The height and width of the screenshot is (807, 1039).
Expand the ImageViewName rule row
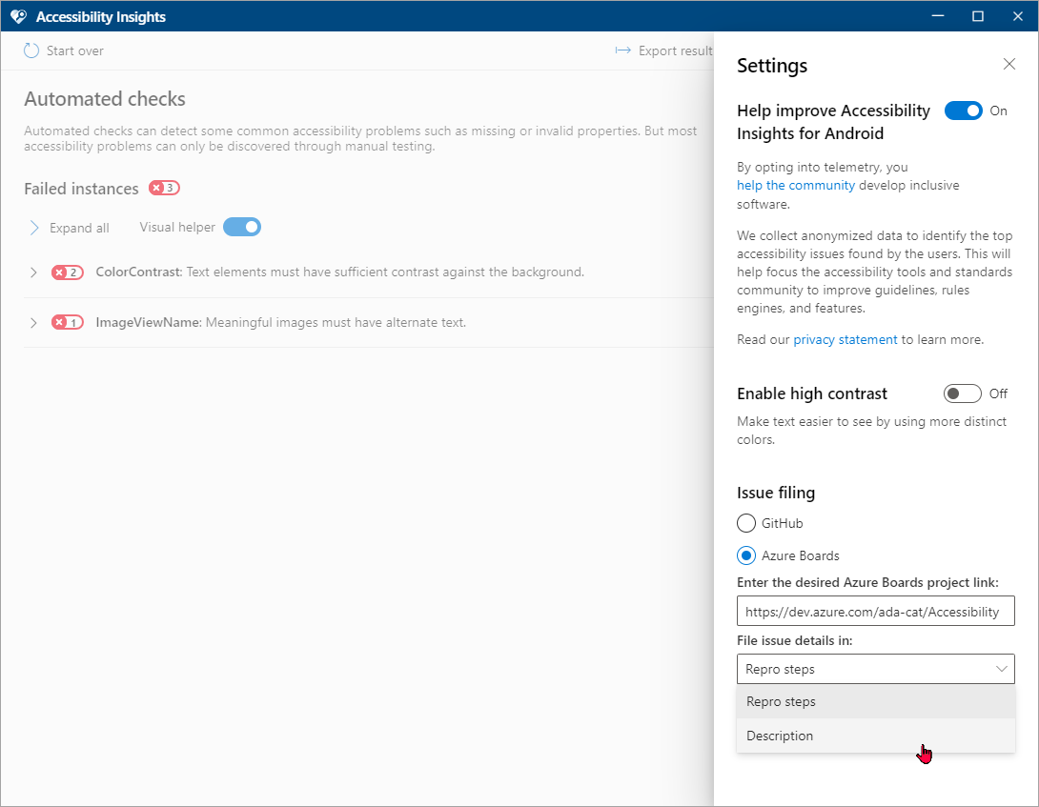click(33, 323)
